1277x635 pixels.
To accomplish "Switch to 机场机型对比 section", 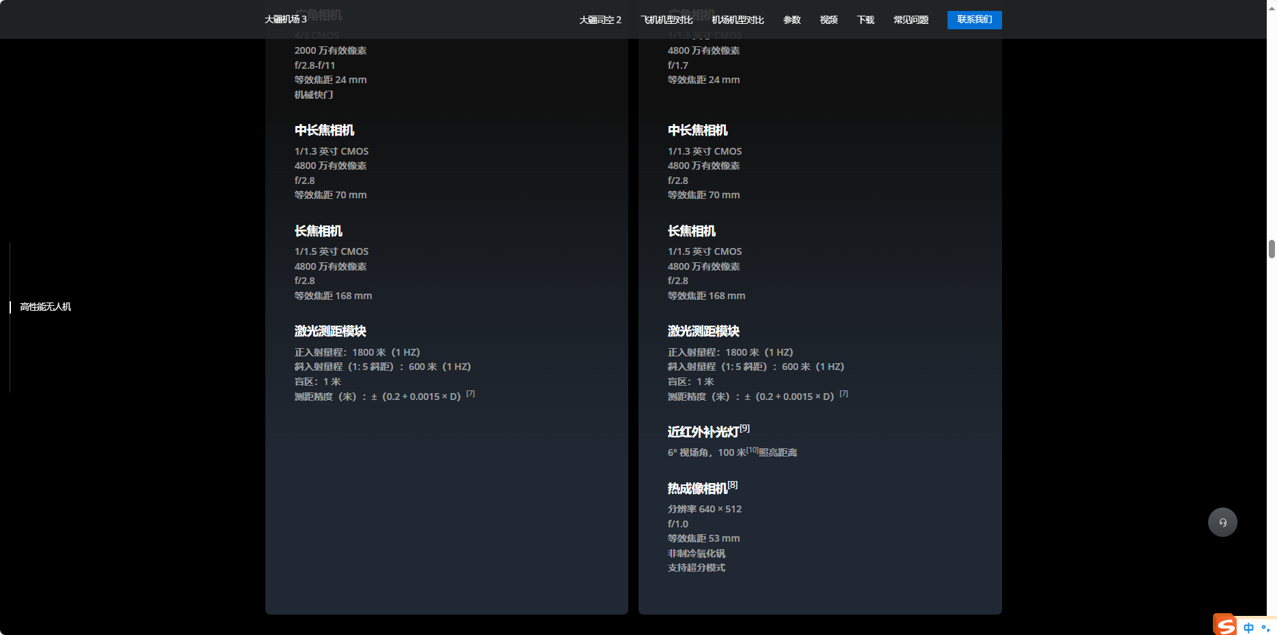I will coord(737,20).
